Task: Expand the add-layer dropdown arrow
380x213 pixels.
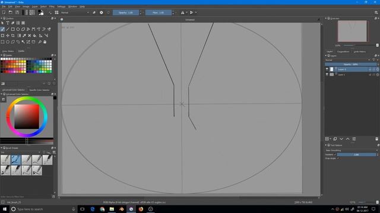Action: coord(330,139)
